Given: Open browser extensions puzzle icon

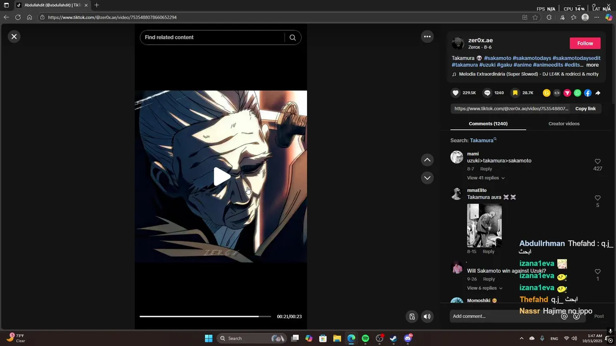Looking at the screenshot, I should click(x=549, y=17).
